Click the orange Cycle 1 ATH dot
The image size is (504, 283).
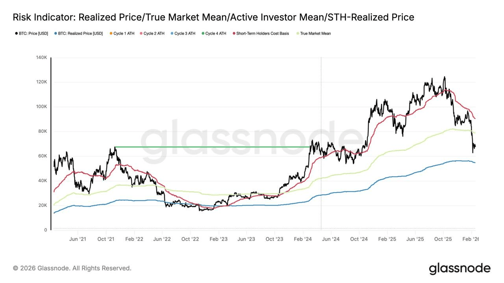(111, 34)
